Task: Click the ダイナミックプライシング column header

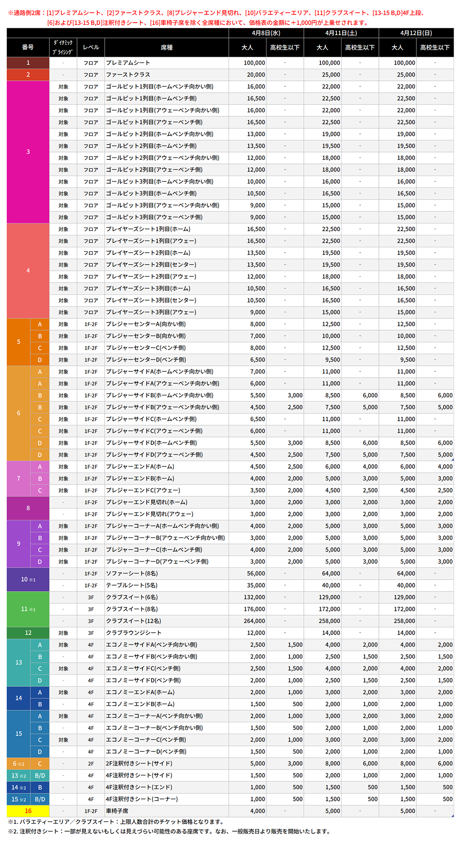Action: coord(63,48)
